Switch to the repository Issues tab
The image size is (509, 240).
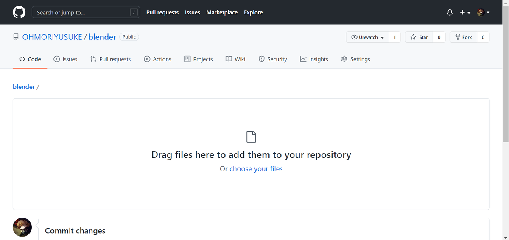point(65,59)
